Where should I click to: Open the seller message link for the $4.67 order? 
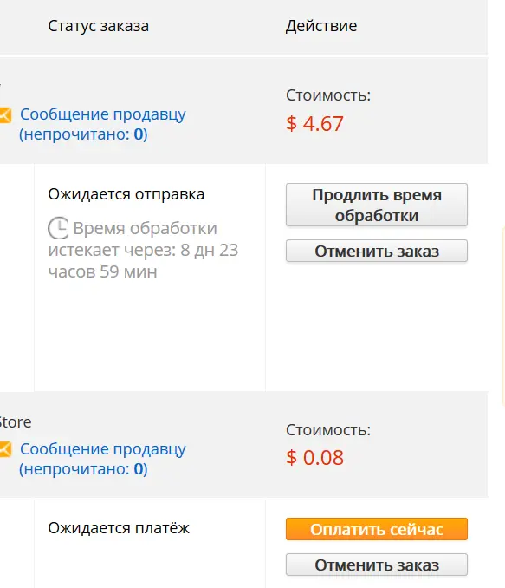point(103,124)
